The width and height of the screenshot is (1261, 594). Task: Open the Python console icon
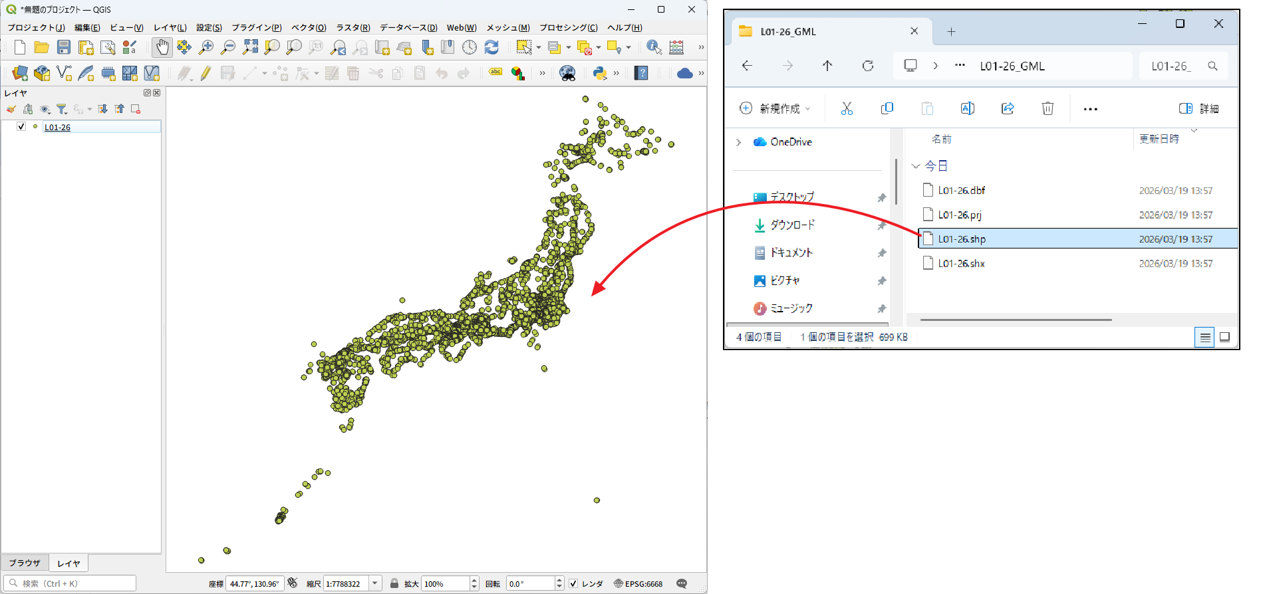coord(599,73)
